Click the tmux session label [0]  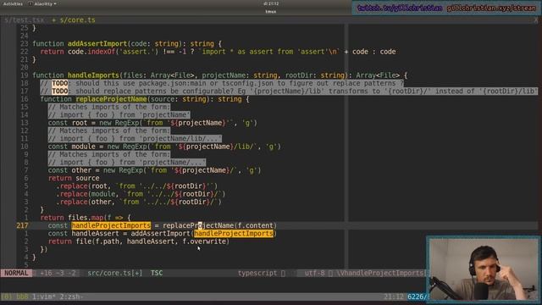pos(6,297)
